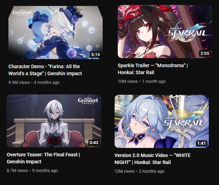Open the WHITE NIGHT music video thumbnail
219x185 pixels.
click(162, 121)
